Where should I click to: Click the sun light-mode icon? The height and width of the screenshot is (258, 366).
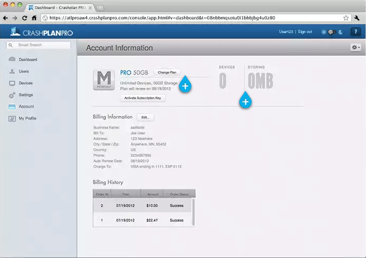click(324, 32)
